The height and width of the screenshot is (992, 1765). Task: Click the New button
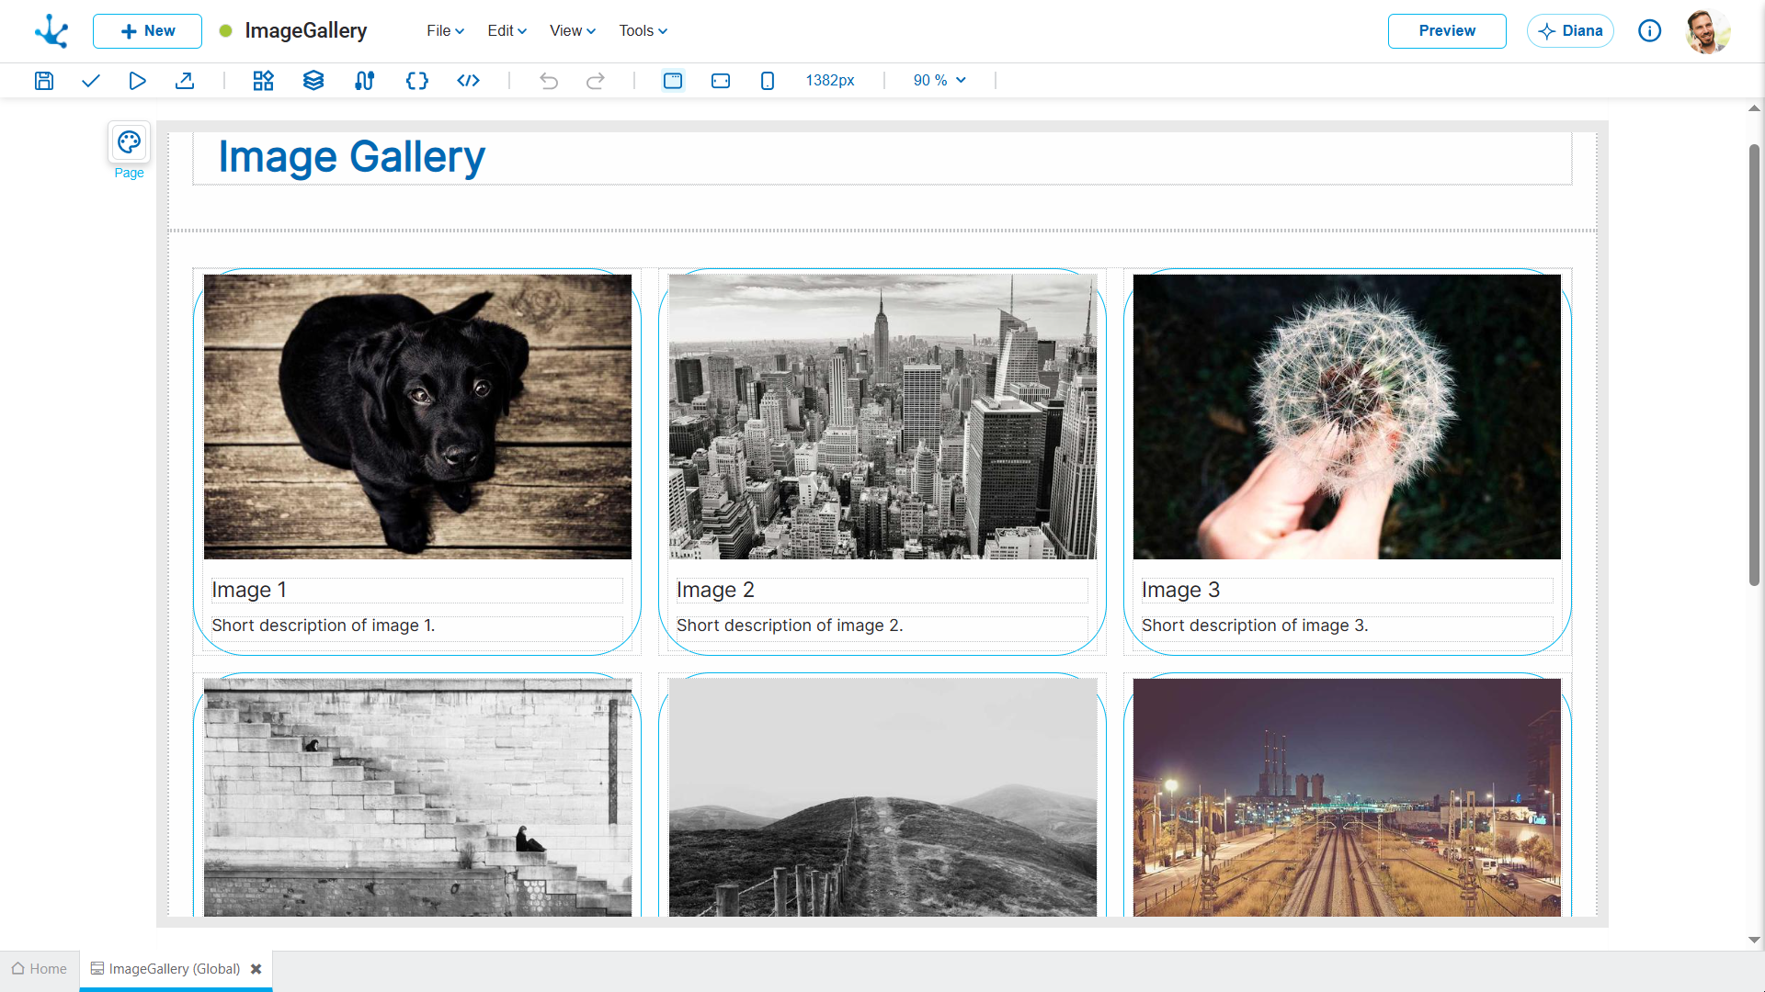tap(147, 30)
